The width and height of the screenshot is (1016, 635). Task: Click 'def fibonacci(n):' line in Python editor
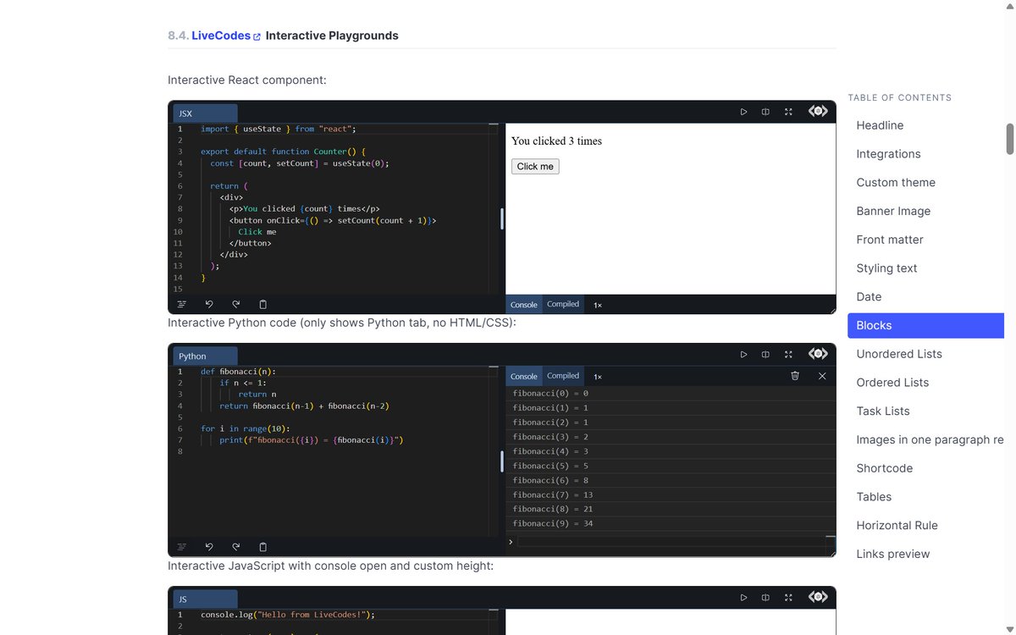coord(238,372)
